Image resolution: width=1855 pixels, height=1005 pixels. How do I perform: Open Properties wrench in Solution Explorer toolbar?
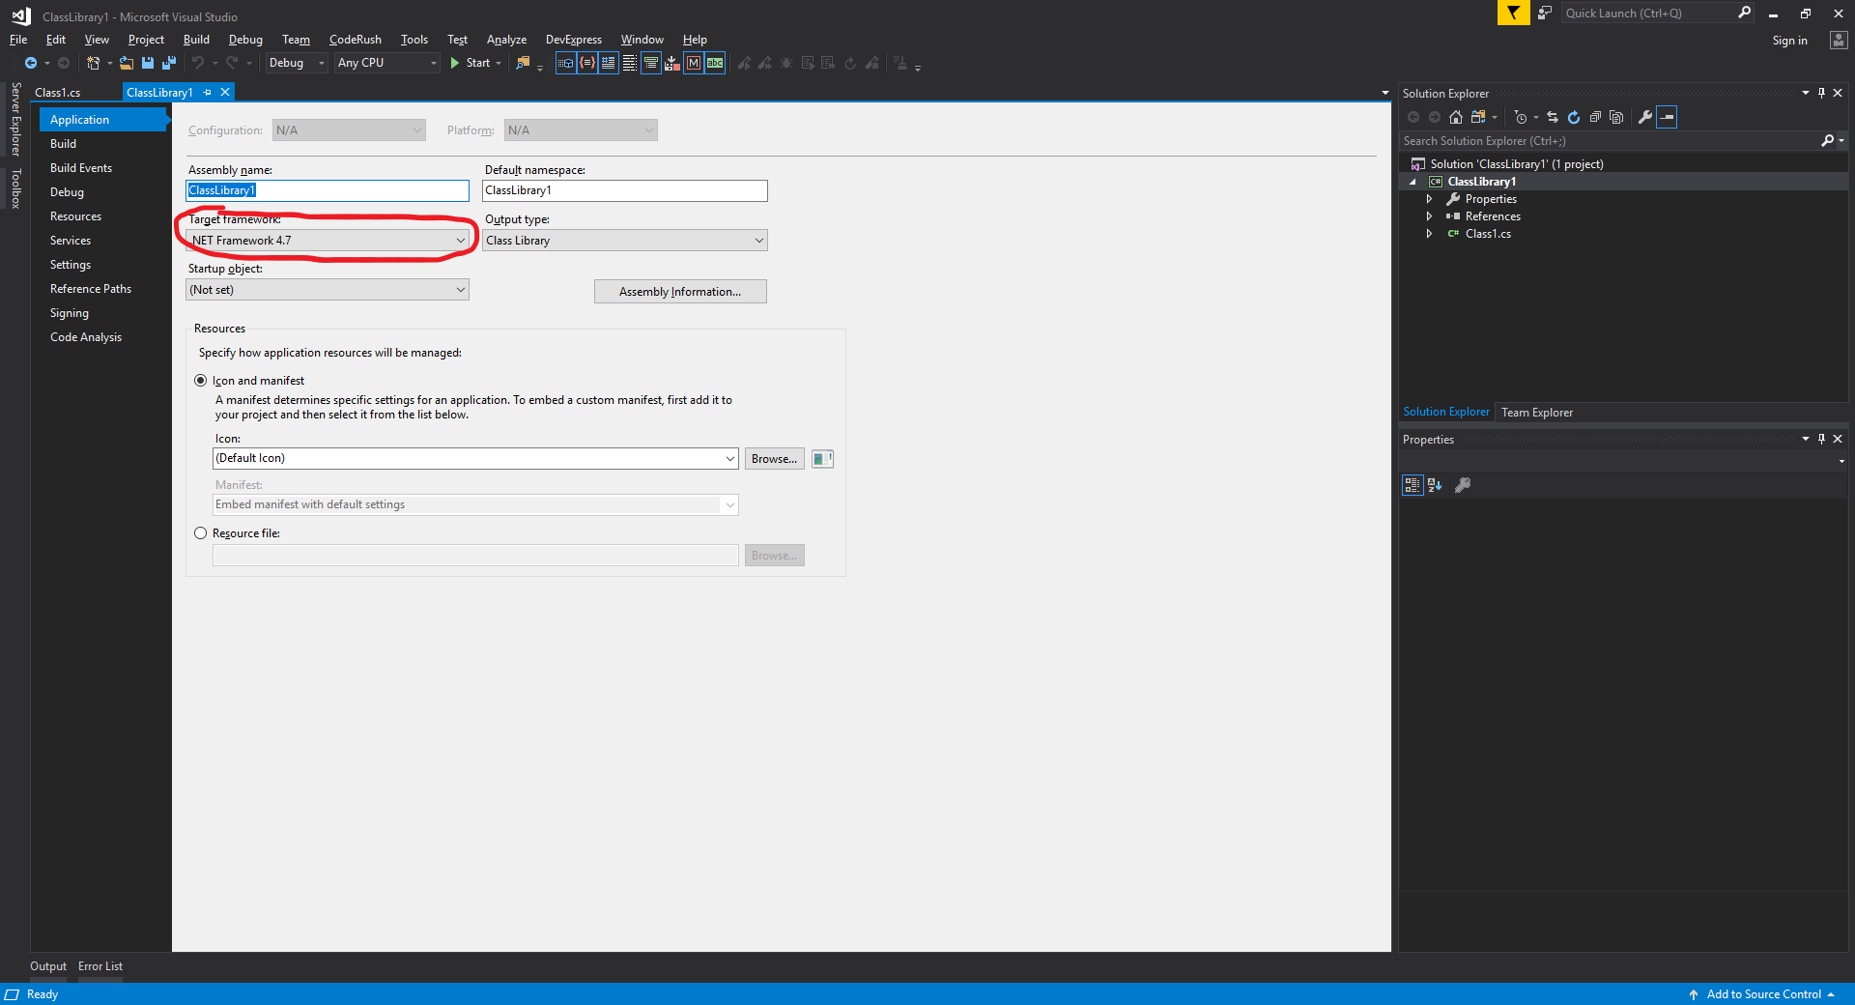coord(1645,117)
